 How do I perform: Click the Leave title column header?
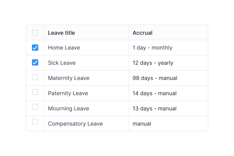61,33
